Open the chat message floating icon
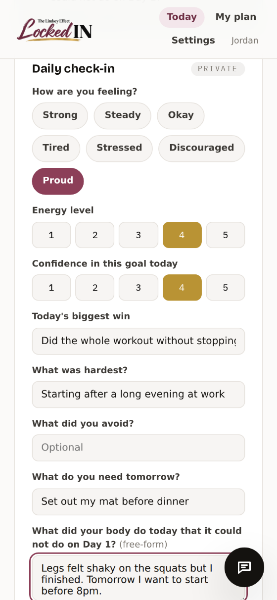277x600 pixels. point(244,567)
